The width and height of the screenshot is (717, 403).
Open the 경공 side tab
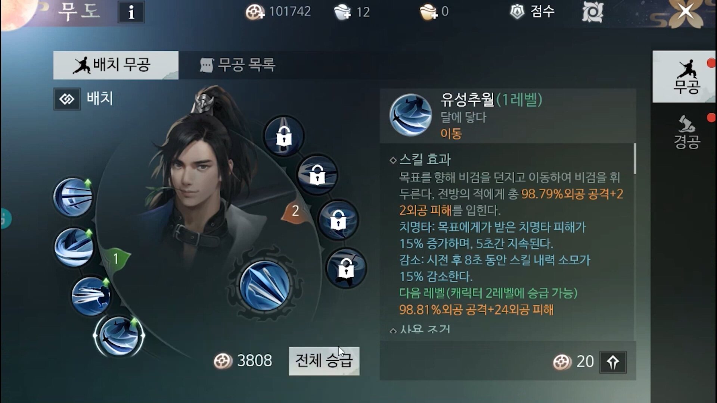(x=686, y=132)
